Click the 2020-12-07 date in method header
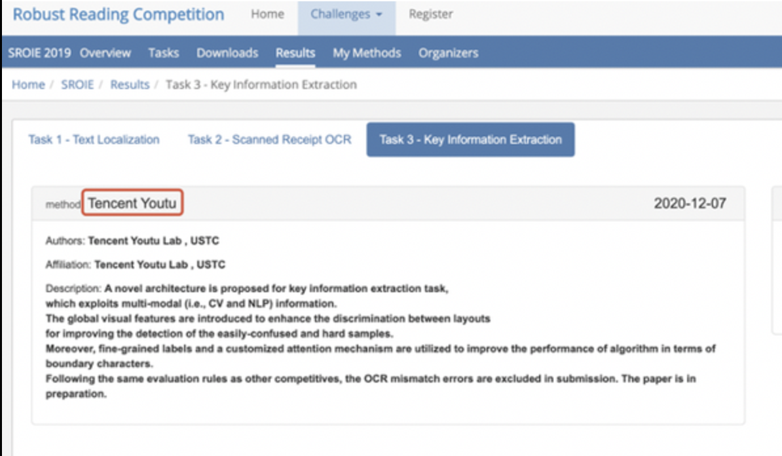 [x=689, y=203]
